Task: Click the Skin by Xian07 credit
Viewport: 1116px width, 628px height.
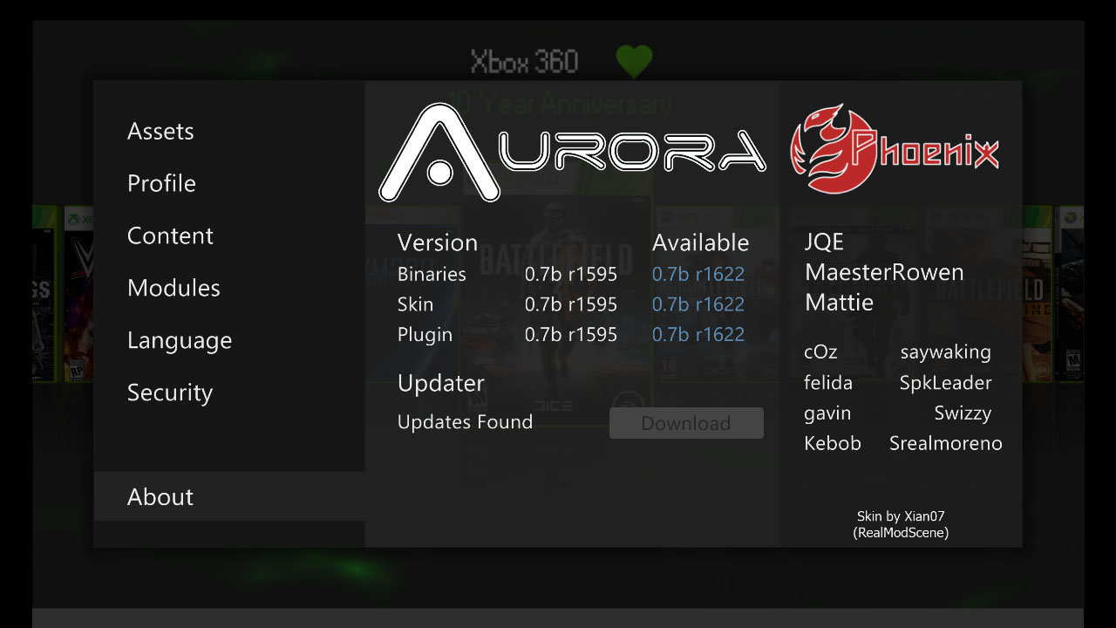Action: (x=901, y=524)
